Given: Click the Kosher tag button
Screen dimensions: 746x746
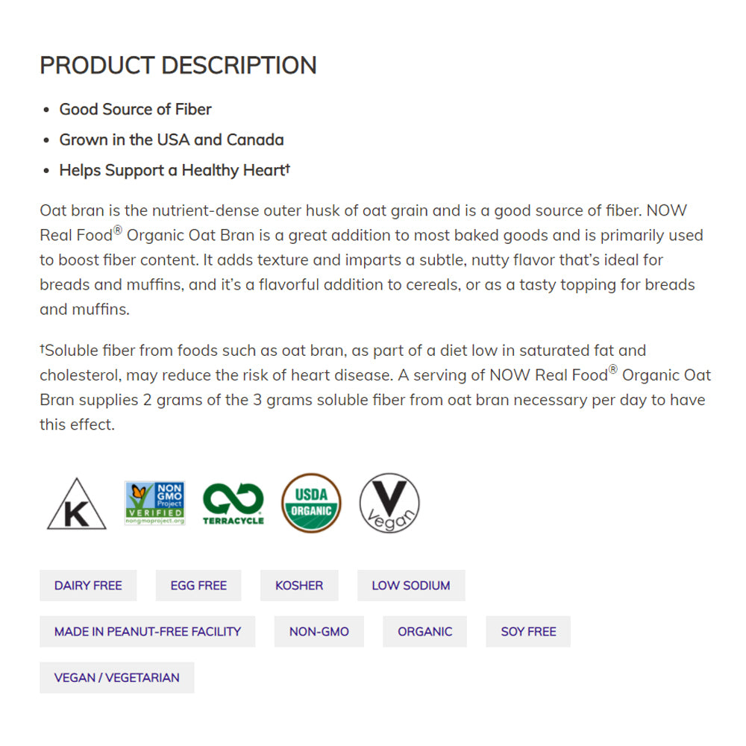Looking at the screenshot, I should (299, 586).
